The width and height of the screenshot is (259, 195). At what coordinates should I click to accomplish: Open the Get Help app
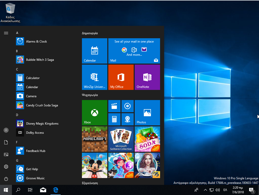coord(45,169)
